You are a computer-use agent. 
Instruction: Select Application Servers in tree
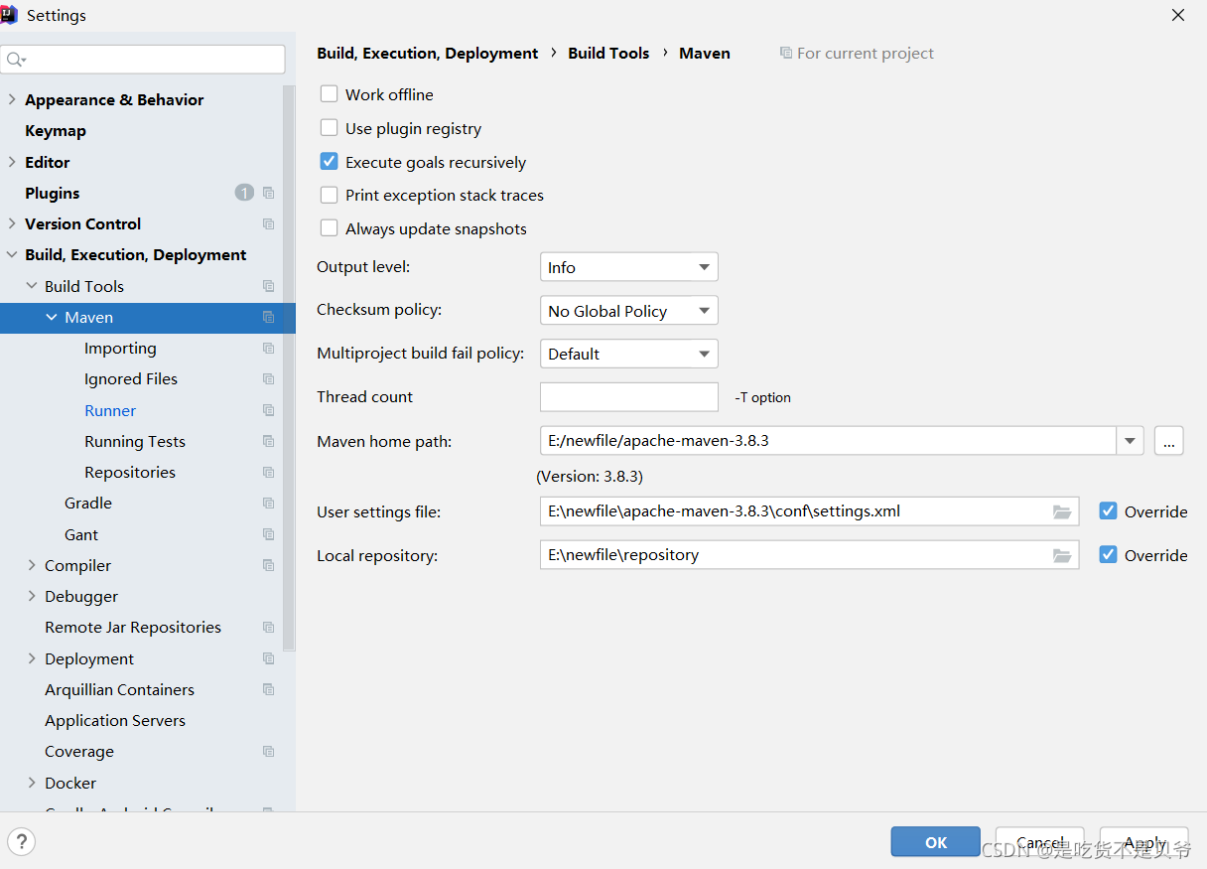pos(115,720)
